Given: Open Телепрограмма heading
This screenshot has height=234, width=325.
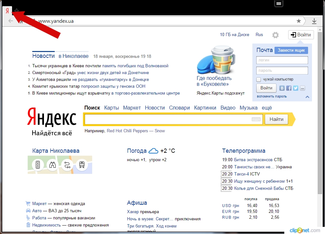Looking at the screenshot, I should pos(244,151).
